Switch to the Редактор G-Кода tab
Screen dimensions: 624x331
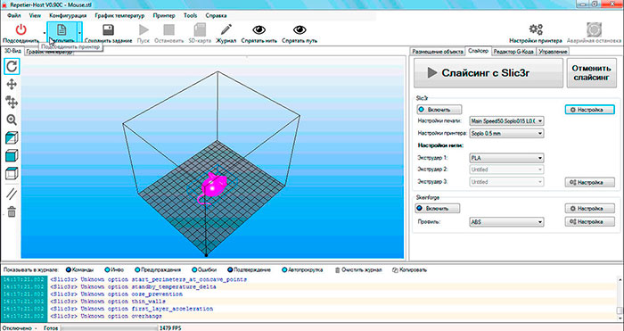point(514,52)
